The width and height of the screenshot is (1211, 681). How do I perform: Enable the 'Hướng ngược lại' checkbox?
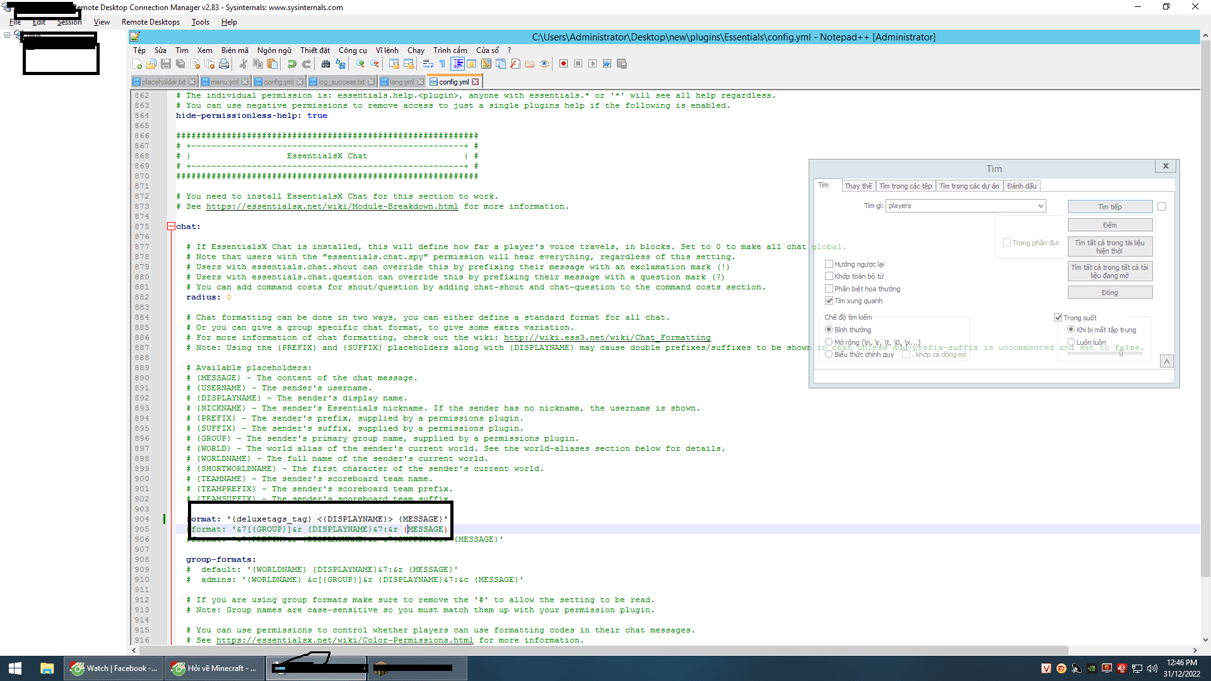pyautogui.click(x=829, y=264)
